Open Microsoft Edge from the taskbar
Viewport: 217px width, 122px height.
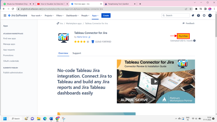point(45,119)
